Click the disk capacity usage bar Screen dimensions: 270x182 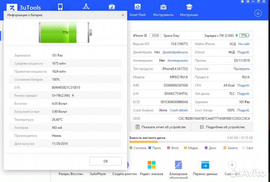coord(191,142)
